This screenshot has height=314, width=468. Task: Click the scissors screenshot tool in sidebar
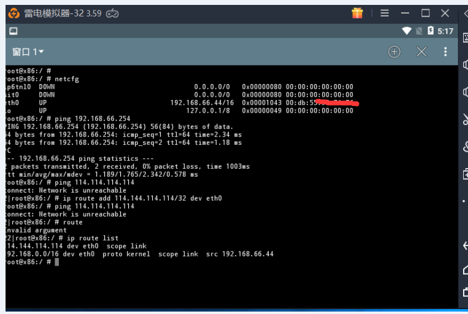(x=464, y=120)
